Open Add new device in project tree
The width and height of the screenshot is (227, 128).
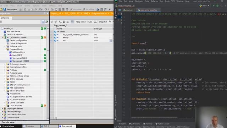coord(13,32)
